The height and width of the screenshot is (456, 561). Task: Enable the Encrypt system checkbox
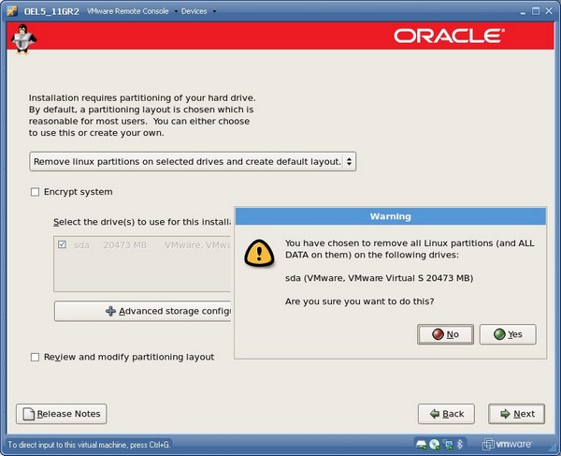(36, 192)
